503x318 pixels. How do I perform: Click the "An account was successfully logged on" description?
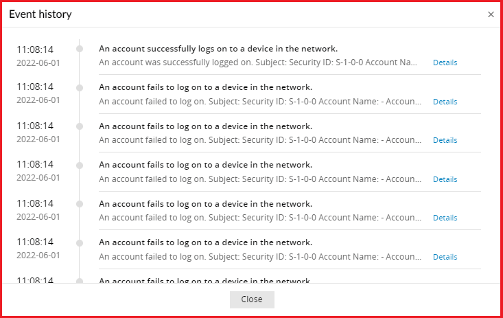point(258,63)
